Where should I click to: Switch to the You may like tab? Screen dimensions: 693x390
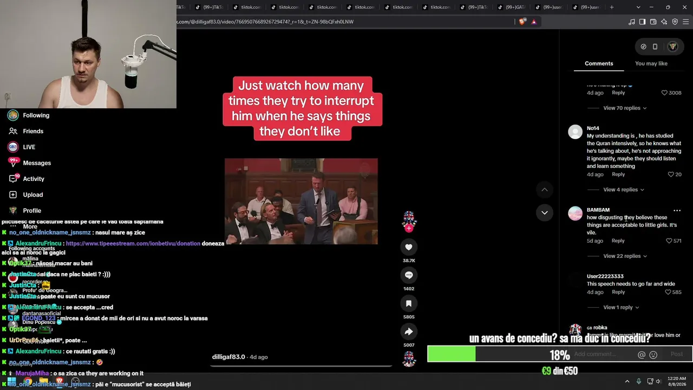point(651,63)
